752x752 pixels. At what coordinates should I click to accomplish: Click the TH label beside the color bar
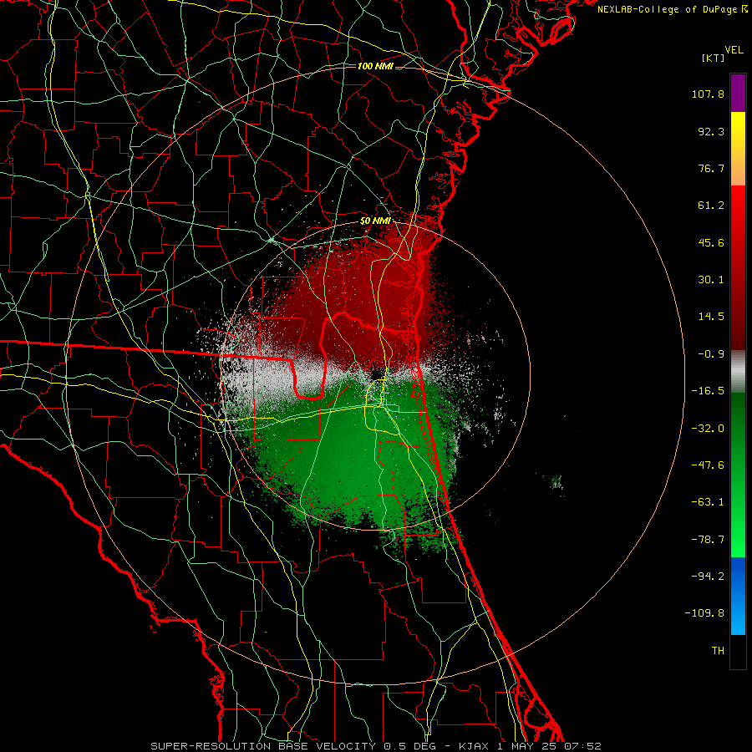coord(718,651)
